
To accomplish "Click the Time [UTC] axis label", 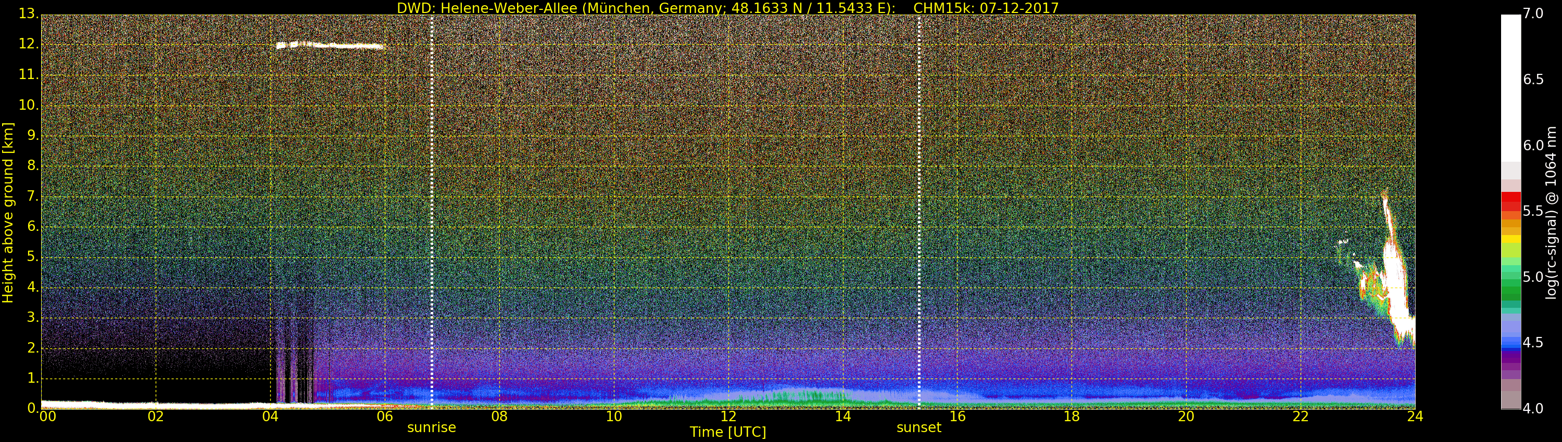I will coord(728,432).
